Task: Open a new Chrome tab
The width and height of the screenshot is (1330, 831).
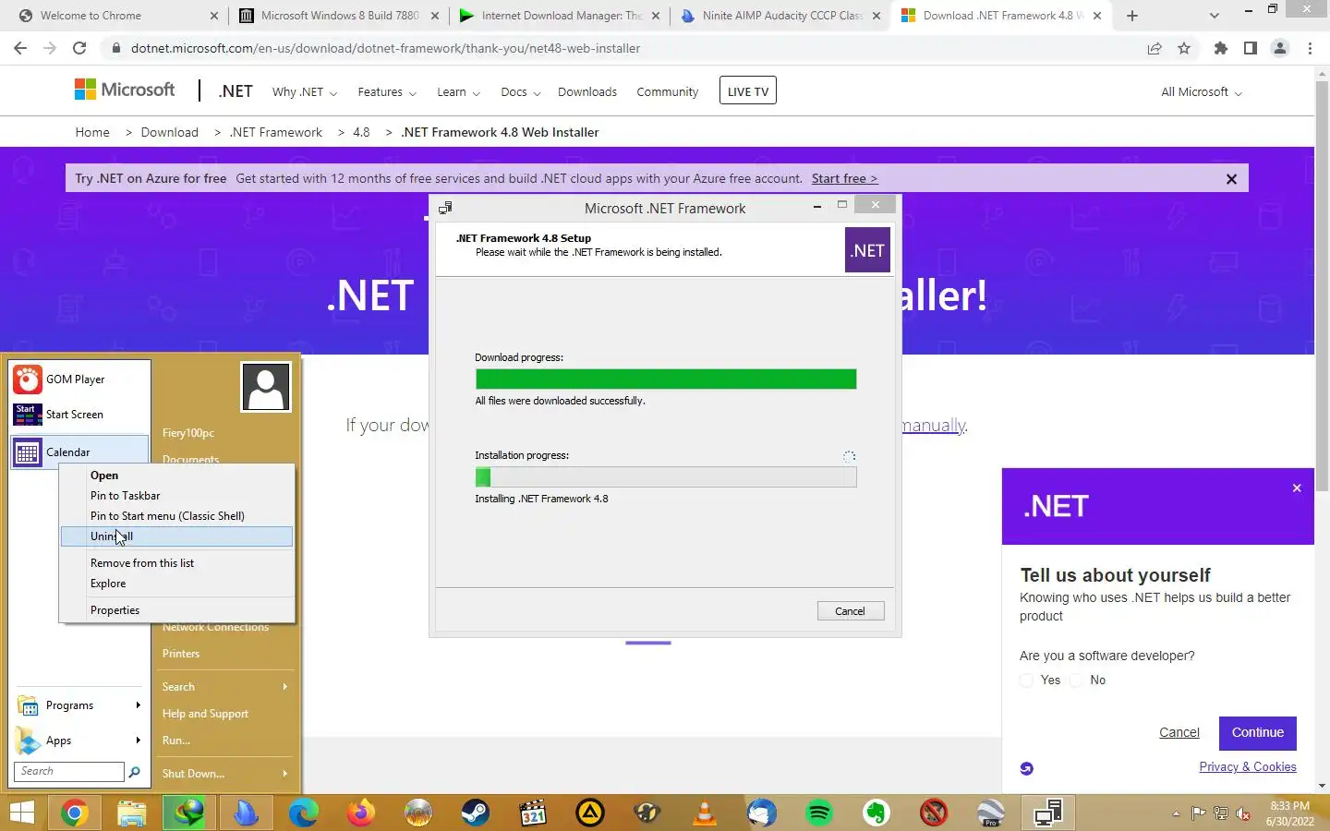Action: (1132, 16)
